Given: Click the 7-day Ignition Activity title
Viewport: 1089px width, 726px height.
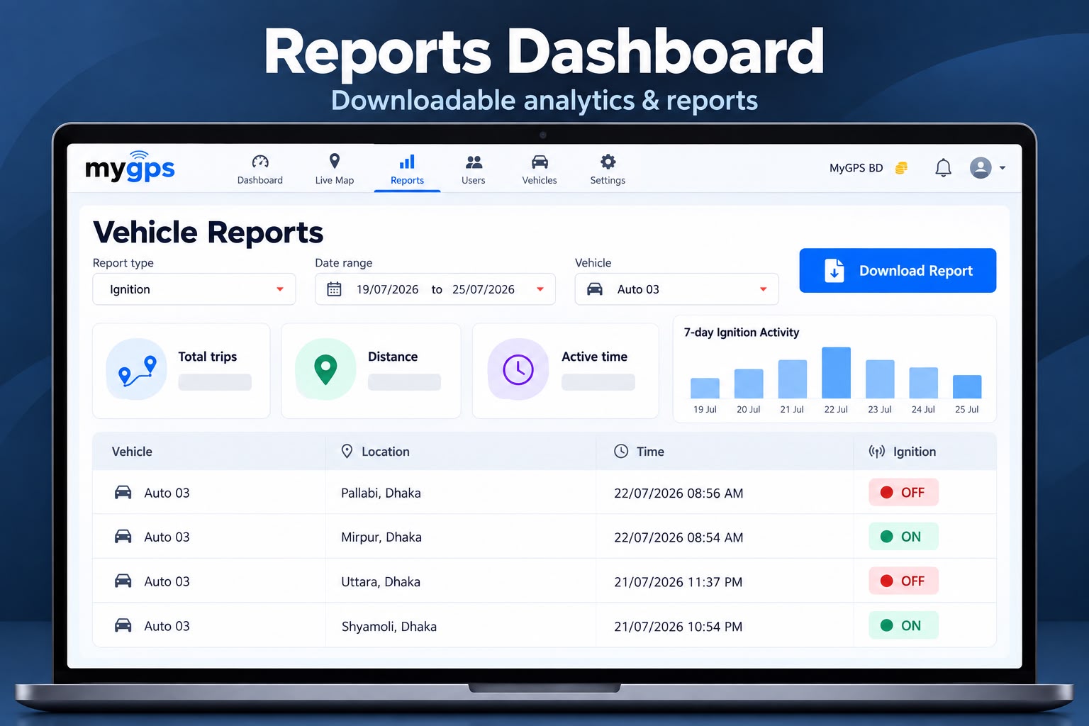Looking at the screenshot, I should click(741, 333).
